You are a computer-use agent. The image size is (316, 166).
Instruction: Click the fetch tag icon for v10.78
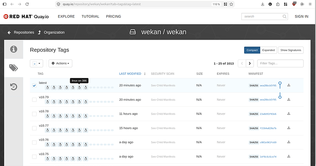click(x=289, y=114)
